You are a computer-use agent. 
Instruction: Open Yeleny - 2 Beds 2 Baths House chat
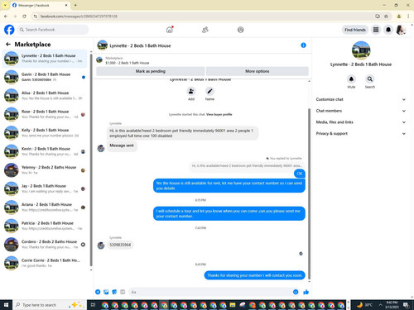[45, 170]
